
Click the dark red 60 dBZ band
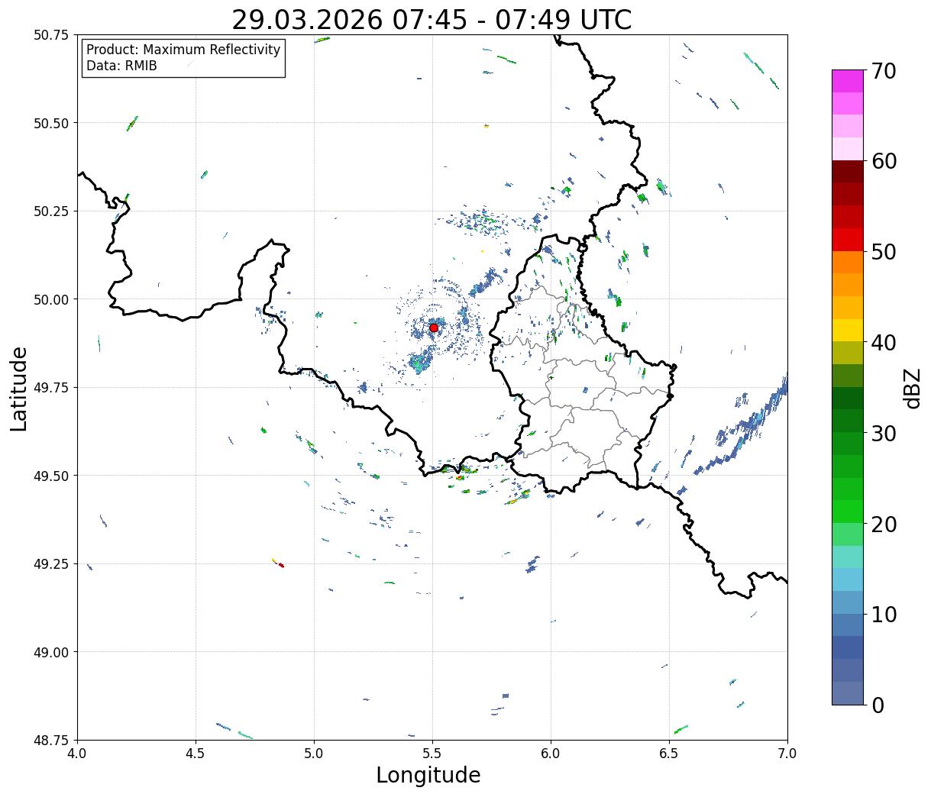coord(848,171)
